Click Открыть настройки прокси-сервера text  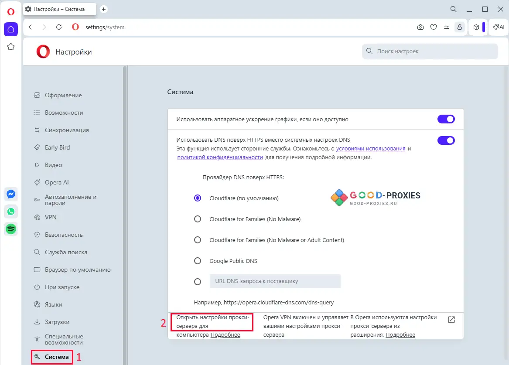click(212, 321)
